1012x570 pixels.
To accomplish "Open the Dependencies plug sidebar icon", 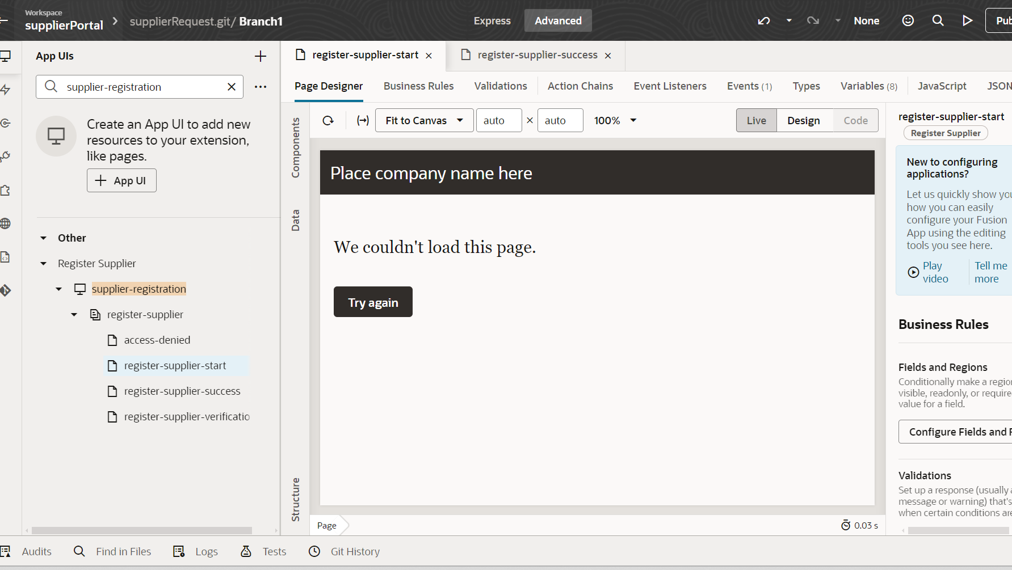I will 6,157.
